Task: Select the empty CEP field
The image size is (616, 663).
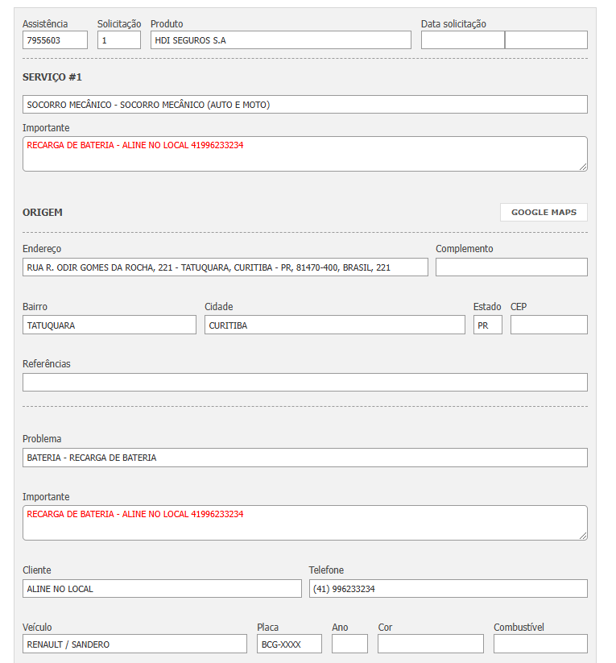Action: click(x=548, y=325)
